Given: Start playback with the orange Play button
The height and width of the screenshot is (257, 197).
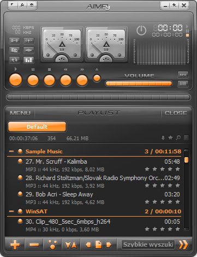Looking at the screenshot, I should 15,80.
